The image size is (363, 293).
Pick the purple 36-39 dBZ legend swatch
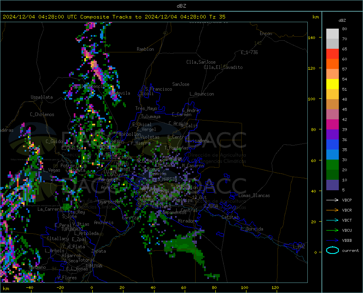[332, 135]
